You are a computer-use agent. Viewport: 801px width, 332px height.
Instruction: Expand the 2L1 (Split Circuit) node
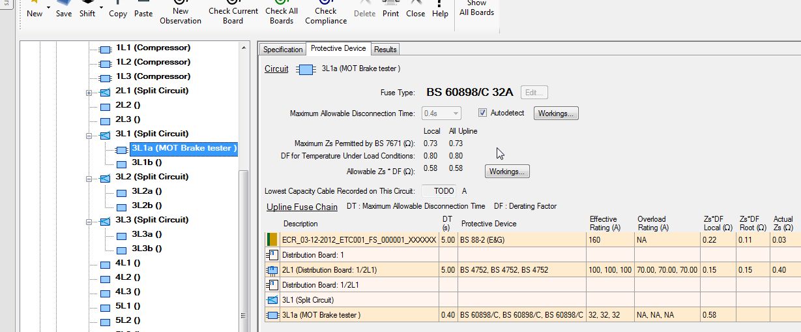(x=89, y=93)
